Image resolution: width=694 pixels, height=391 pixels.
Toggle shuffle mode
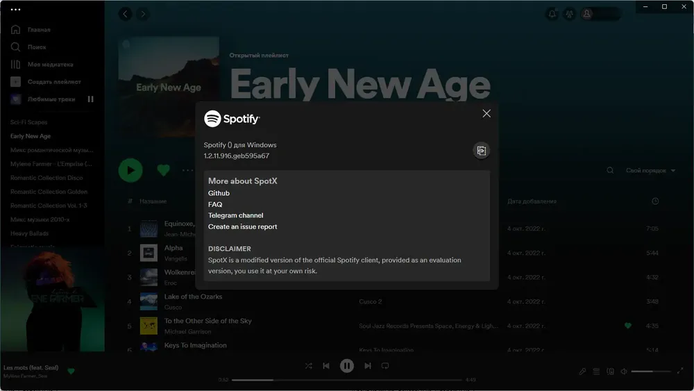tap(309, 366)
